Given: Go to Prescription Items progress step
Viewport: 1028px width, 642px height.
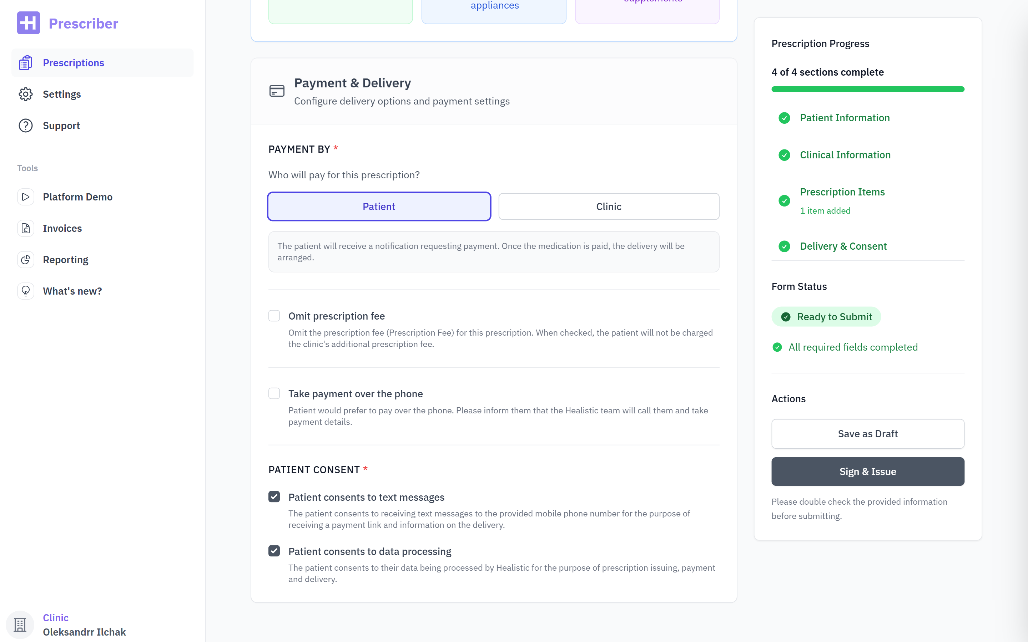Looking at the screenshot, I should click(842, 192).
